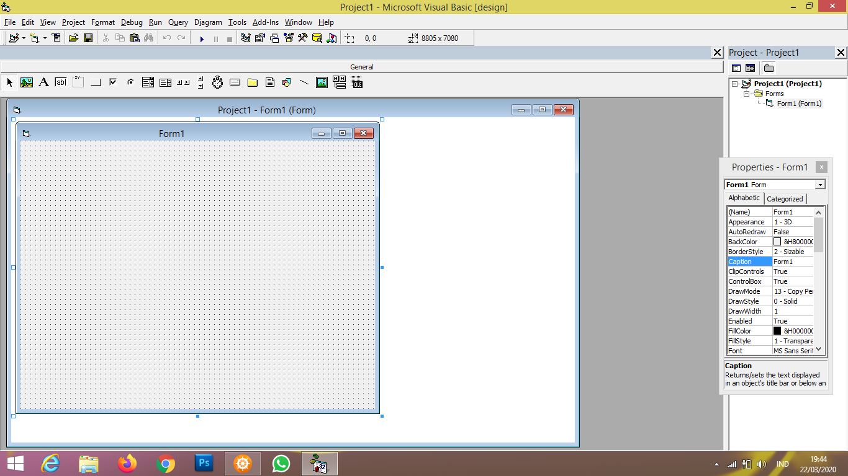The height and width of the screenshot is (476, 848).
Task: Open Form Layout Window from toolbar
Action: pyautogui.click(x=274, y=38)
